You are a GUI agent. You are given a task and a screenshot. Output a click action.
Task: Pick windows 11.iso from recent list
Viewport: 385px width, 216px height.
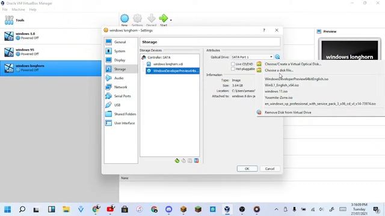coord(276,91)
